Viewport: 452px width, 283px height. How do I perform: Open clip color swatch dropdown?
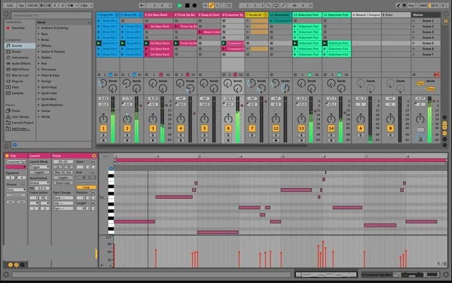16,167
